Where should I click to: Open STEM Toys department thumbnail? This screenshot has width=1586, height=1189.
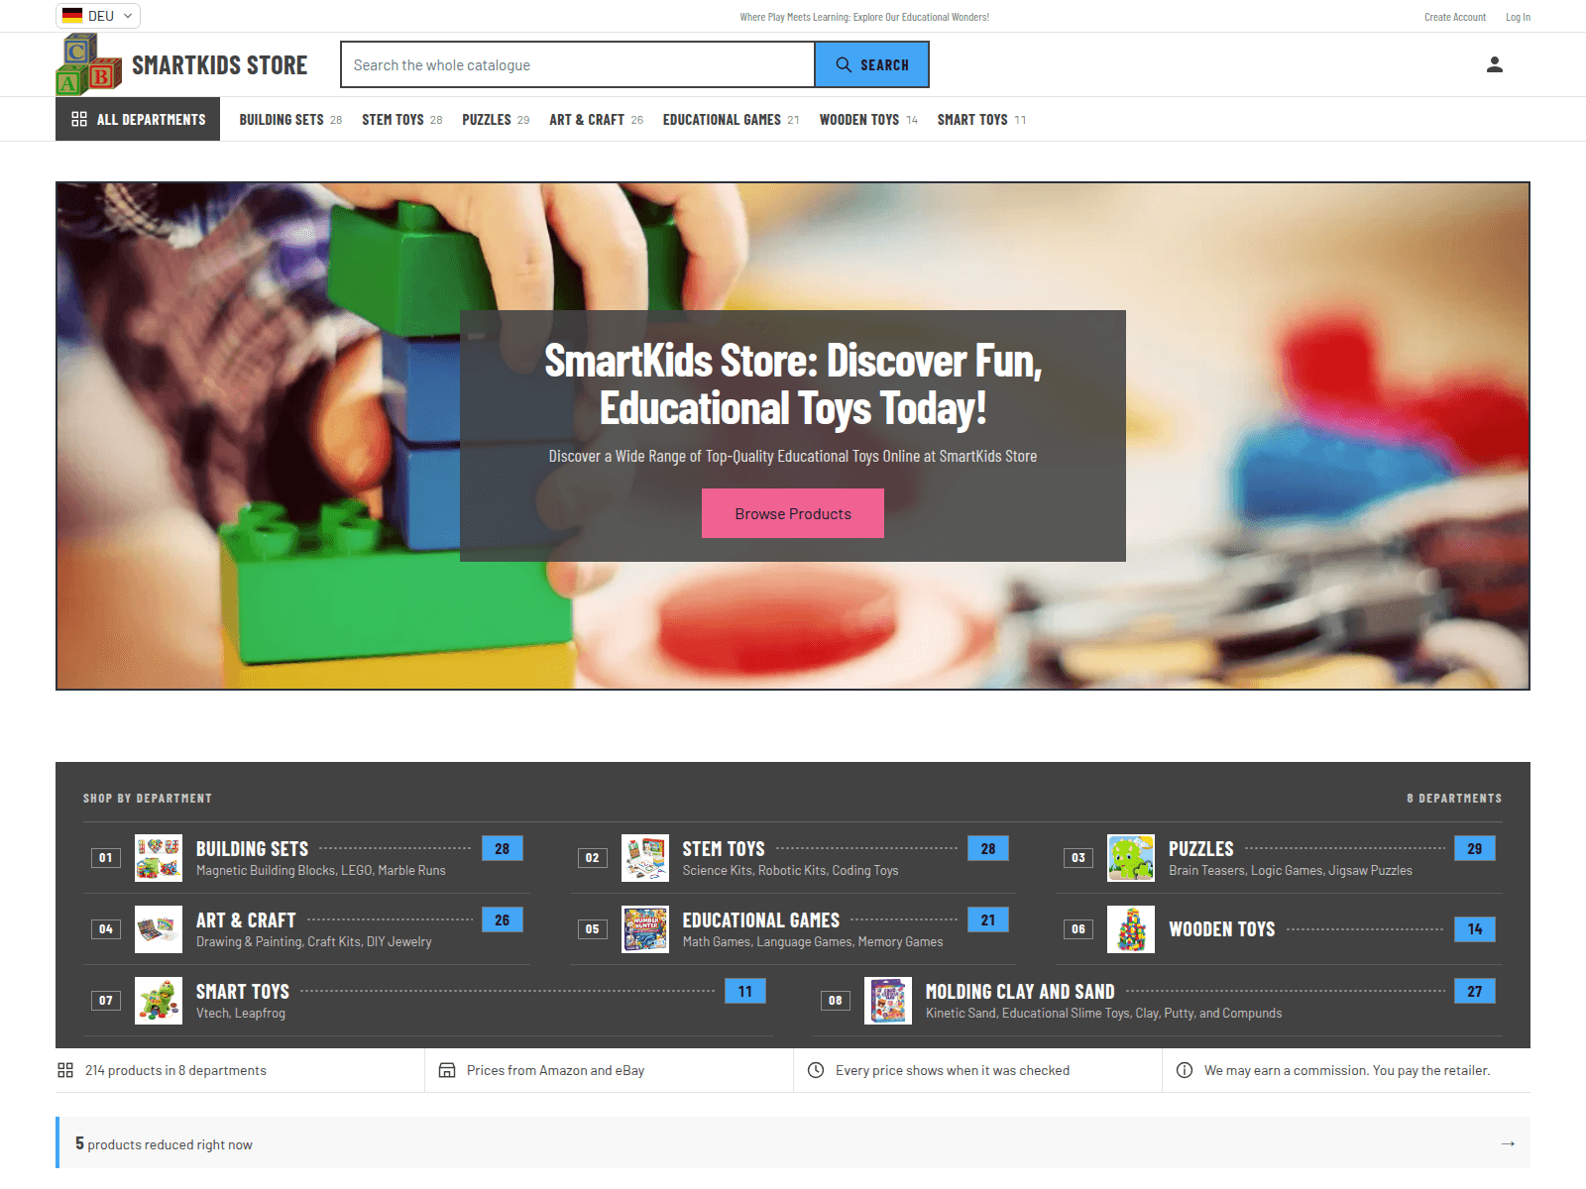tap(645, 858)
